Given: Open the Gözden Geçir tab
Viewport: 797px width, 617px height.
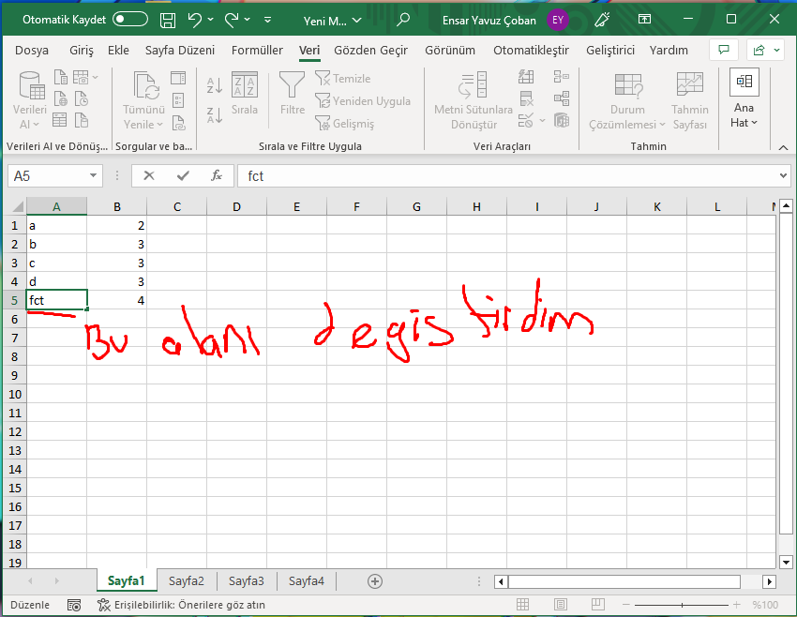Looking at the screenshot, I should (370, 51).
